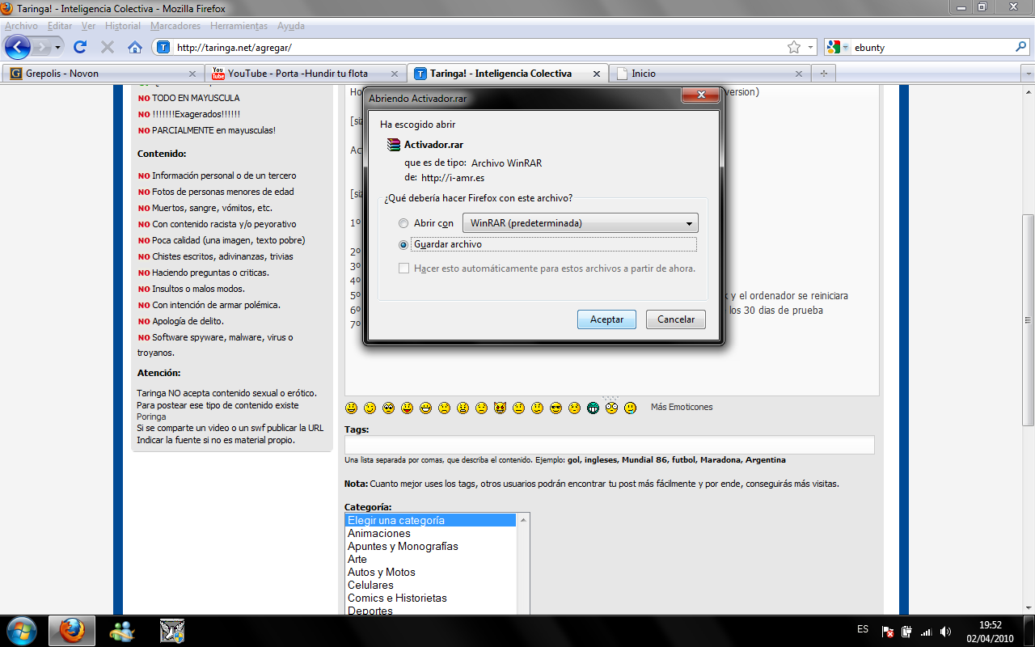
Task: Open the Historial menu
Action: [123, 26]
